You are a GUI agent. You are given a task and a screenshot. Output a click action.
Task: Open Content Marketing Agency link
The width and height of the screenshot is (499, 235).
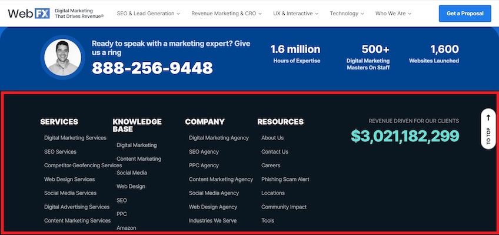pos(221,179)
